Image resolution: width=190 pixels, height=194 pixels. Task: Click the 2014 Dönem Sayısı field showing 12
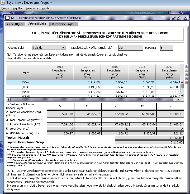click(88, 106)
